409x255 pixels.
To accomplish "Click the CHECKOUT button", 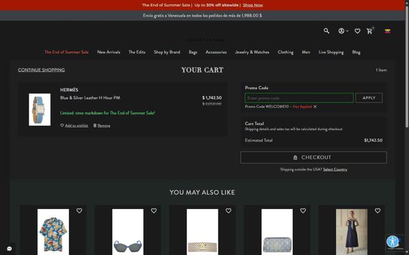I will click(x=314, y=157).
